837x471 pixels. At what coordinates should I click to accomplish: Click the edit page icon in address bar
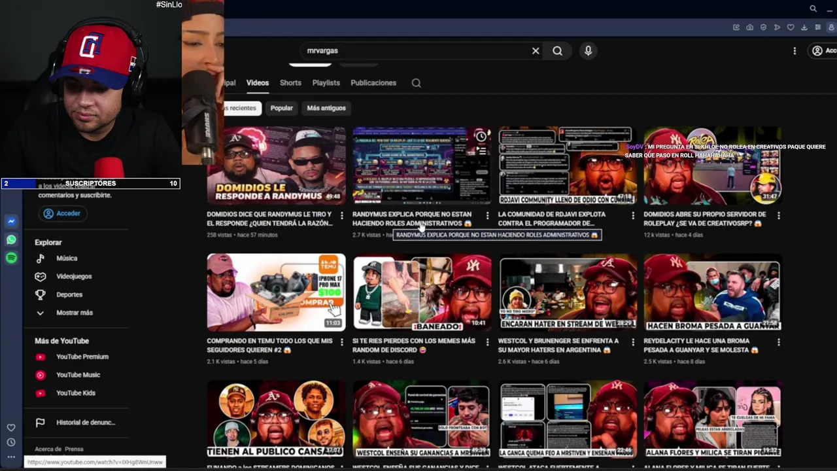click(x=736, y=27)
